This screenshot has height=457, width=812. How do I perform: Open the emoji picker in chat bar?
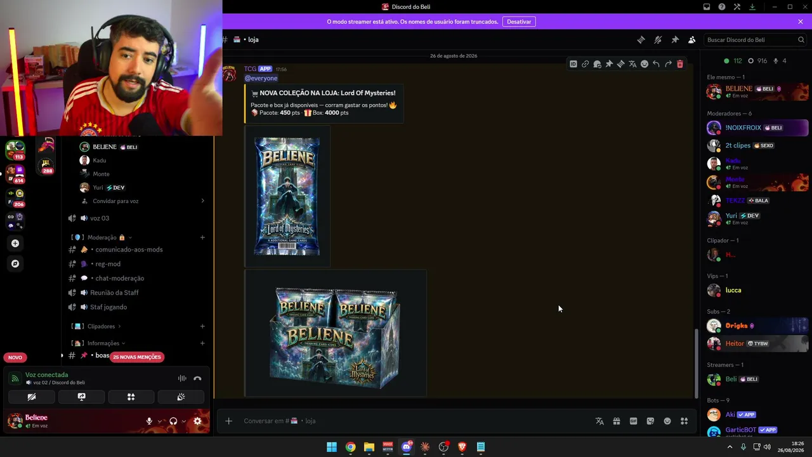click(667, 421)
